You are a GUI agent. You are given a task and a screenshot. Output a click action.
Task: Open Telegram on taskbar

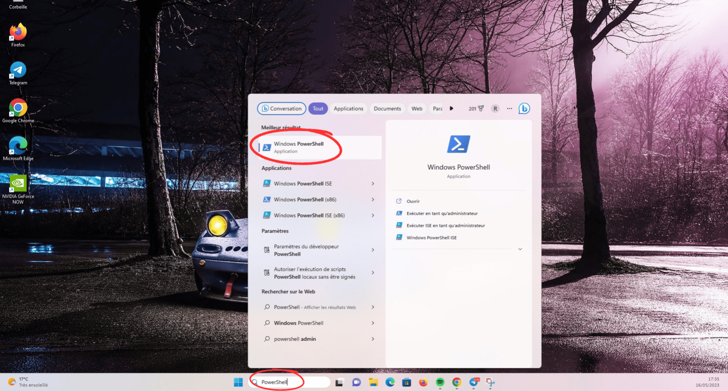(474, 382)
